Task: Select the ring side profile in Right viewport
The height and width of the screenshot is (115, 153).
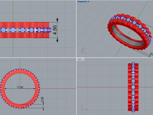Action: pos(133,87)
